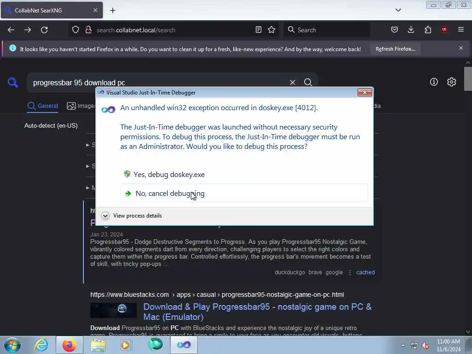Open the Extensions puzzle icon

click(428, 30)
